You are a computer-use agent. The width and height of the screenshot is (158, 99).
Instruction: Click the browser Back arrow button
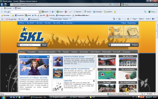(2, 4)
